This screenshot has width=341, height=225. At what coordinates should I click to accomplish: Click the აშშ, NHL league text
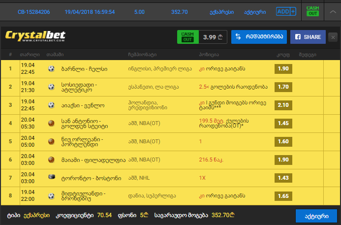pos(139,178)
